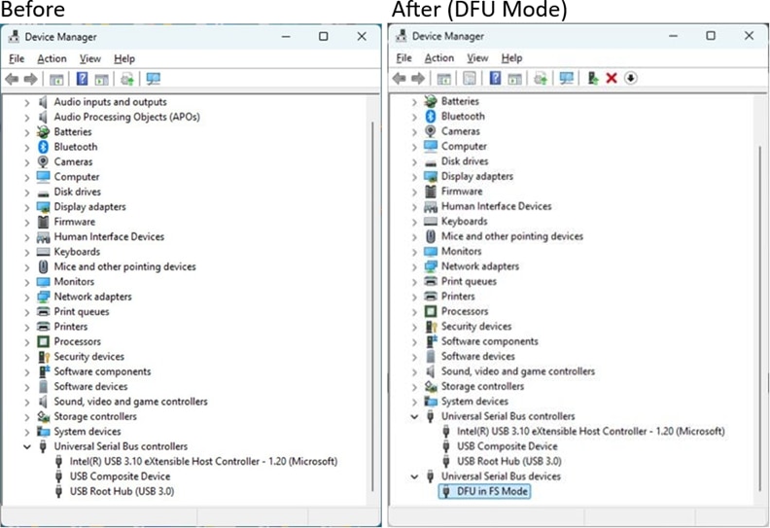
Task: Expand Audio inputs and outputs in left window
Action: (x=26, y=102)
